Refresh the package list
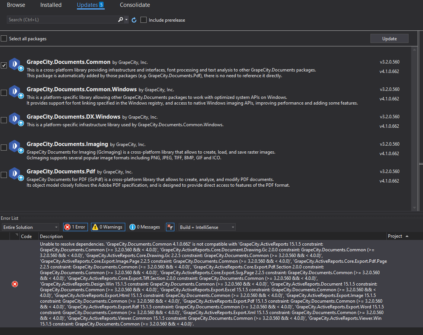The image size is (423, 335). 134,20
